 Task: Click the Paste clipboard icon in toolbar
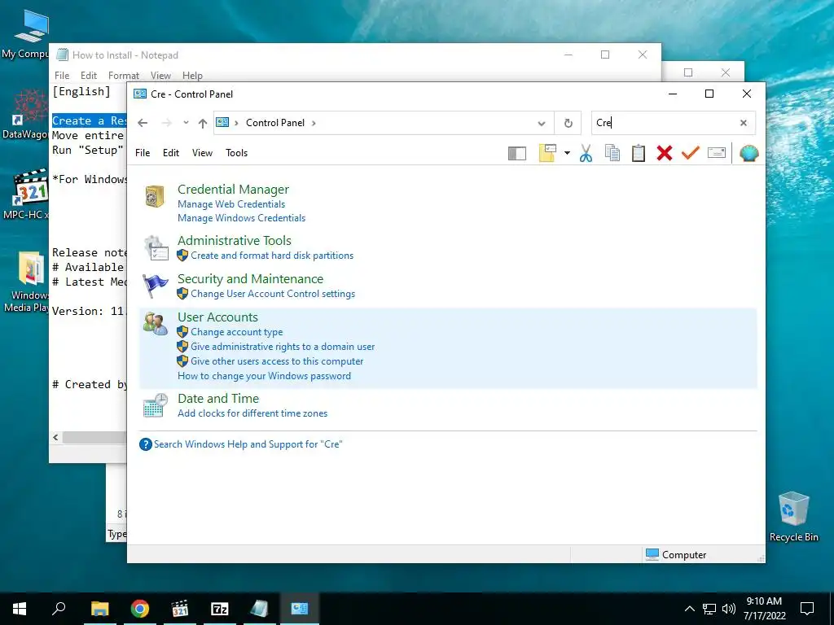pos(639,153)
